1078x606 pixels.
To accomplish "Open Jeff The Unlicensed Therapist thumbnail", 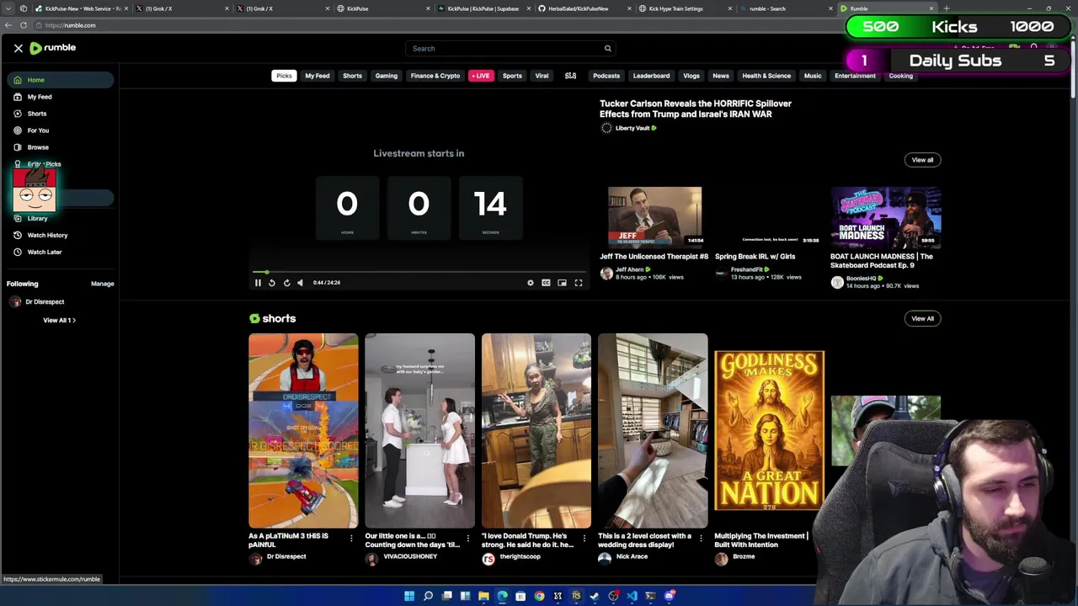I will pos(654,216).
